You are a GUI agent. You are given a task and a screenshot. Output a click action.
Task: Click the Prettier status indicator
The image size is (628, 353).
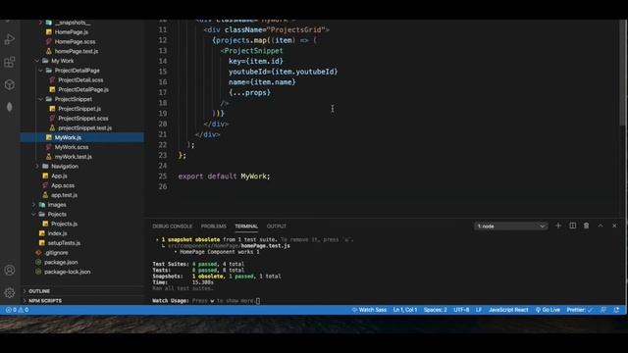[580, 310]
